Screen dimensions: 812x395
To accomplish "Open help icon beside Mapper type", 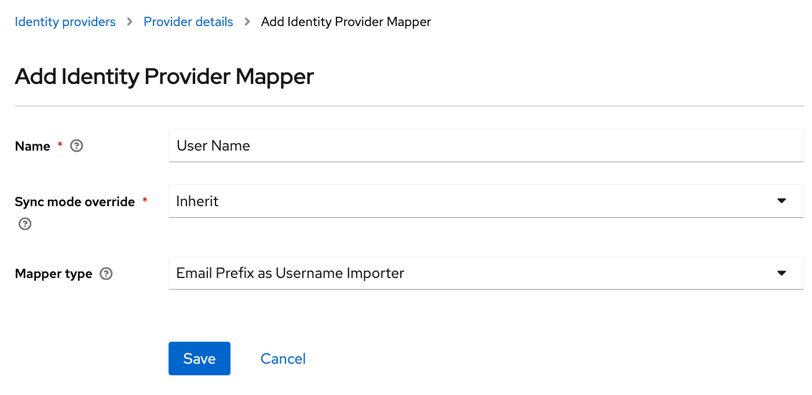I will (106, 273).
